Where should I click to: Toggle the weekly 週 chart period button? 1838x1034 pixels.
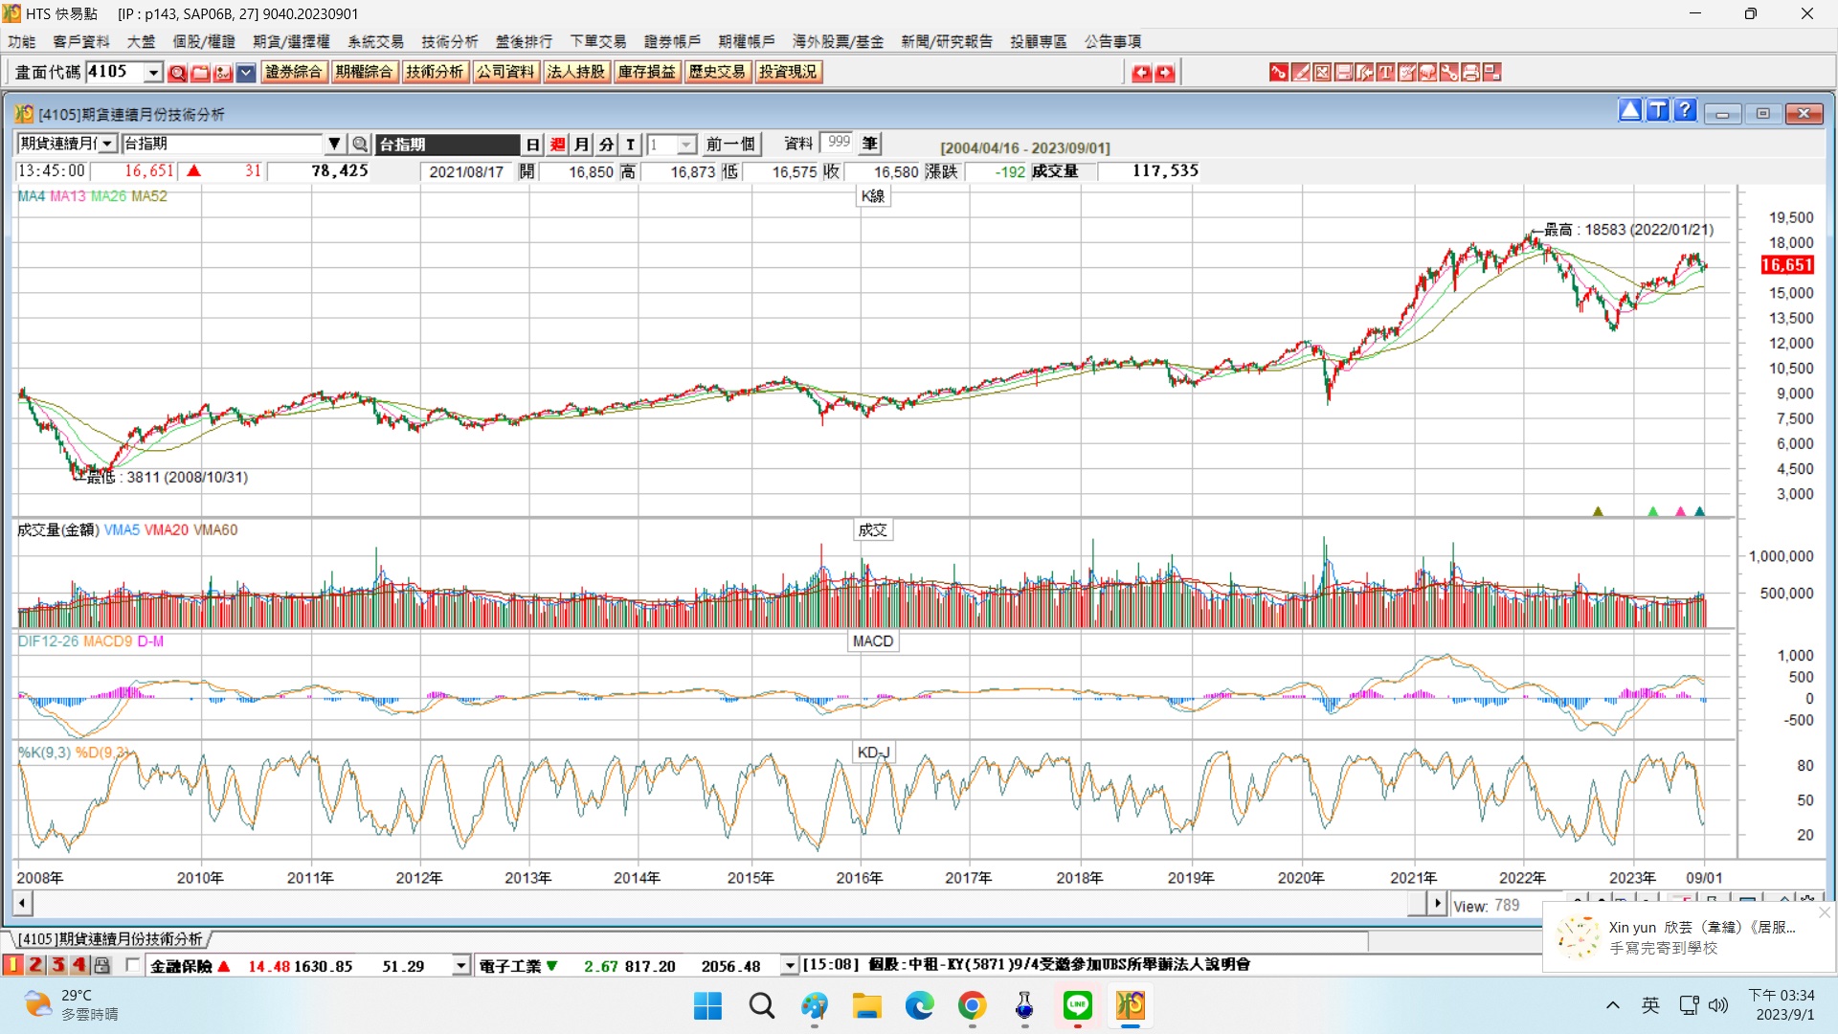click(558, 145)
